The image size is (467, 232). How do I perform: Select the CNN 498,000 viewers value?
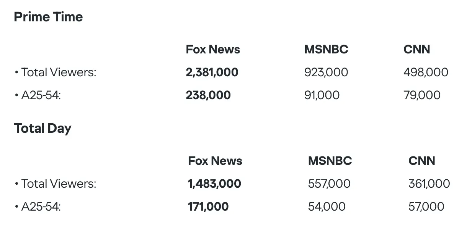click(426, 72)
